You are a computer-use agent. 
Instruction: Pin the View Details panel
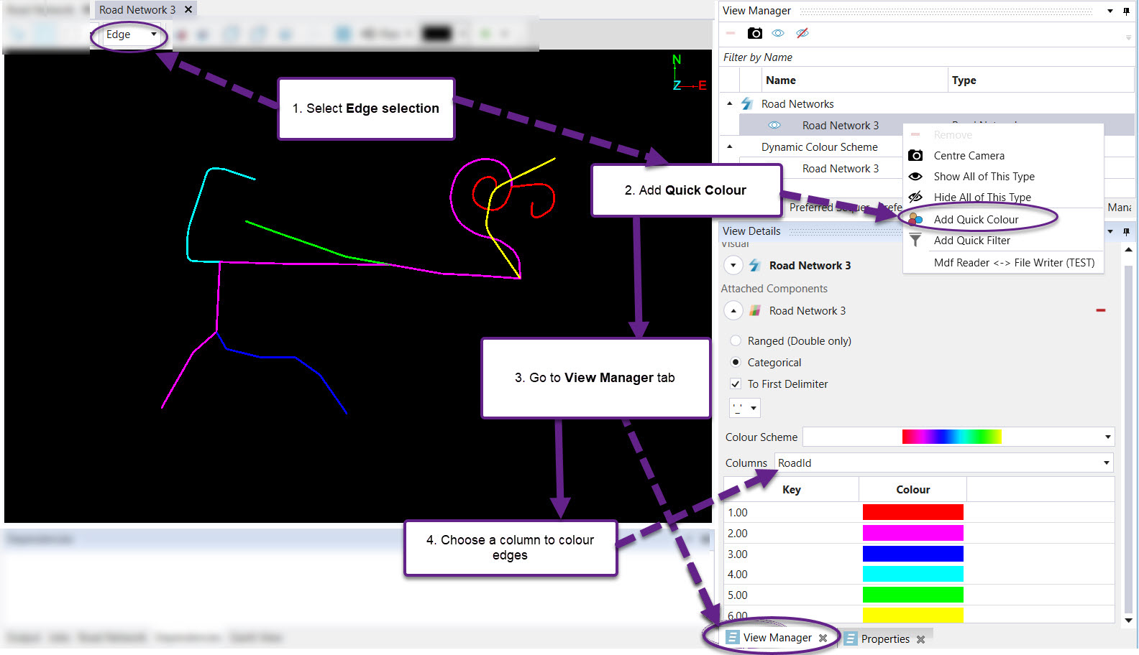(1126, 231)
